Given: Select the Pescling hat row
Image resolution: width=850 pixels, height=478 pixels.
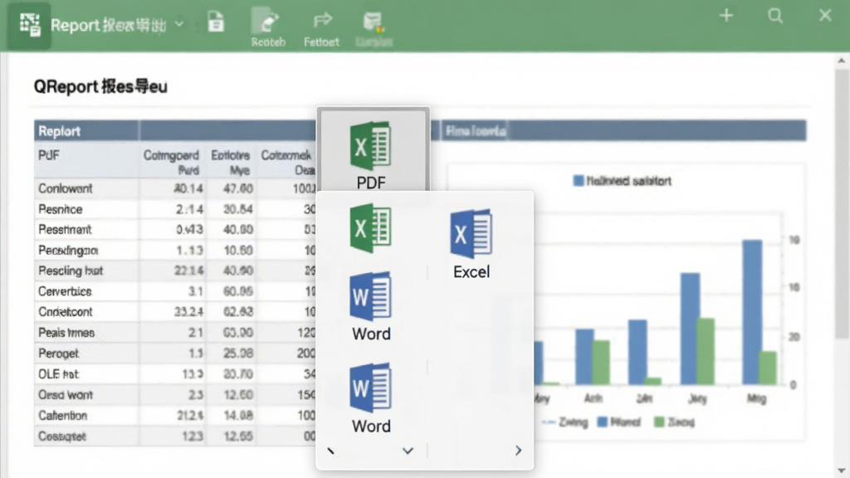Looking at the screenshot, I should pos(175,271).
